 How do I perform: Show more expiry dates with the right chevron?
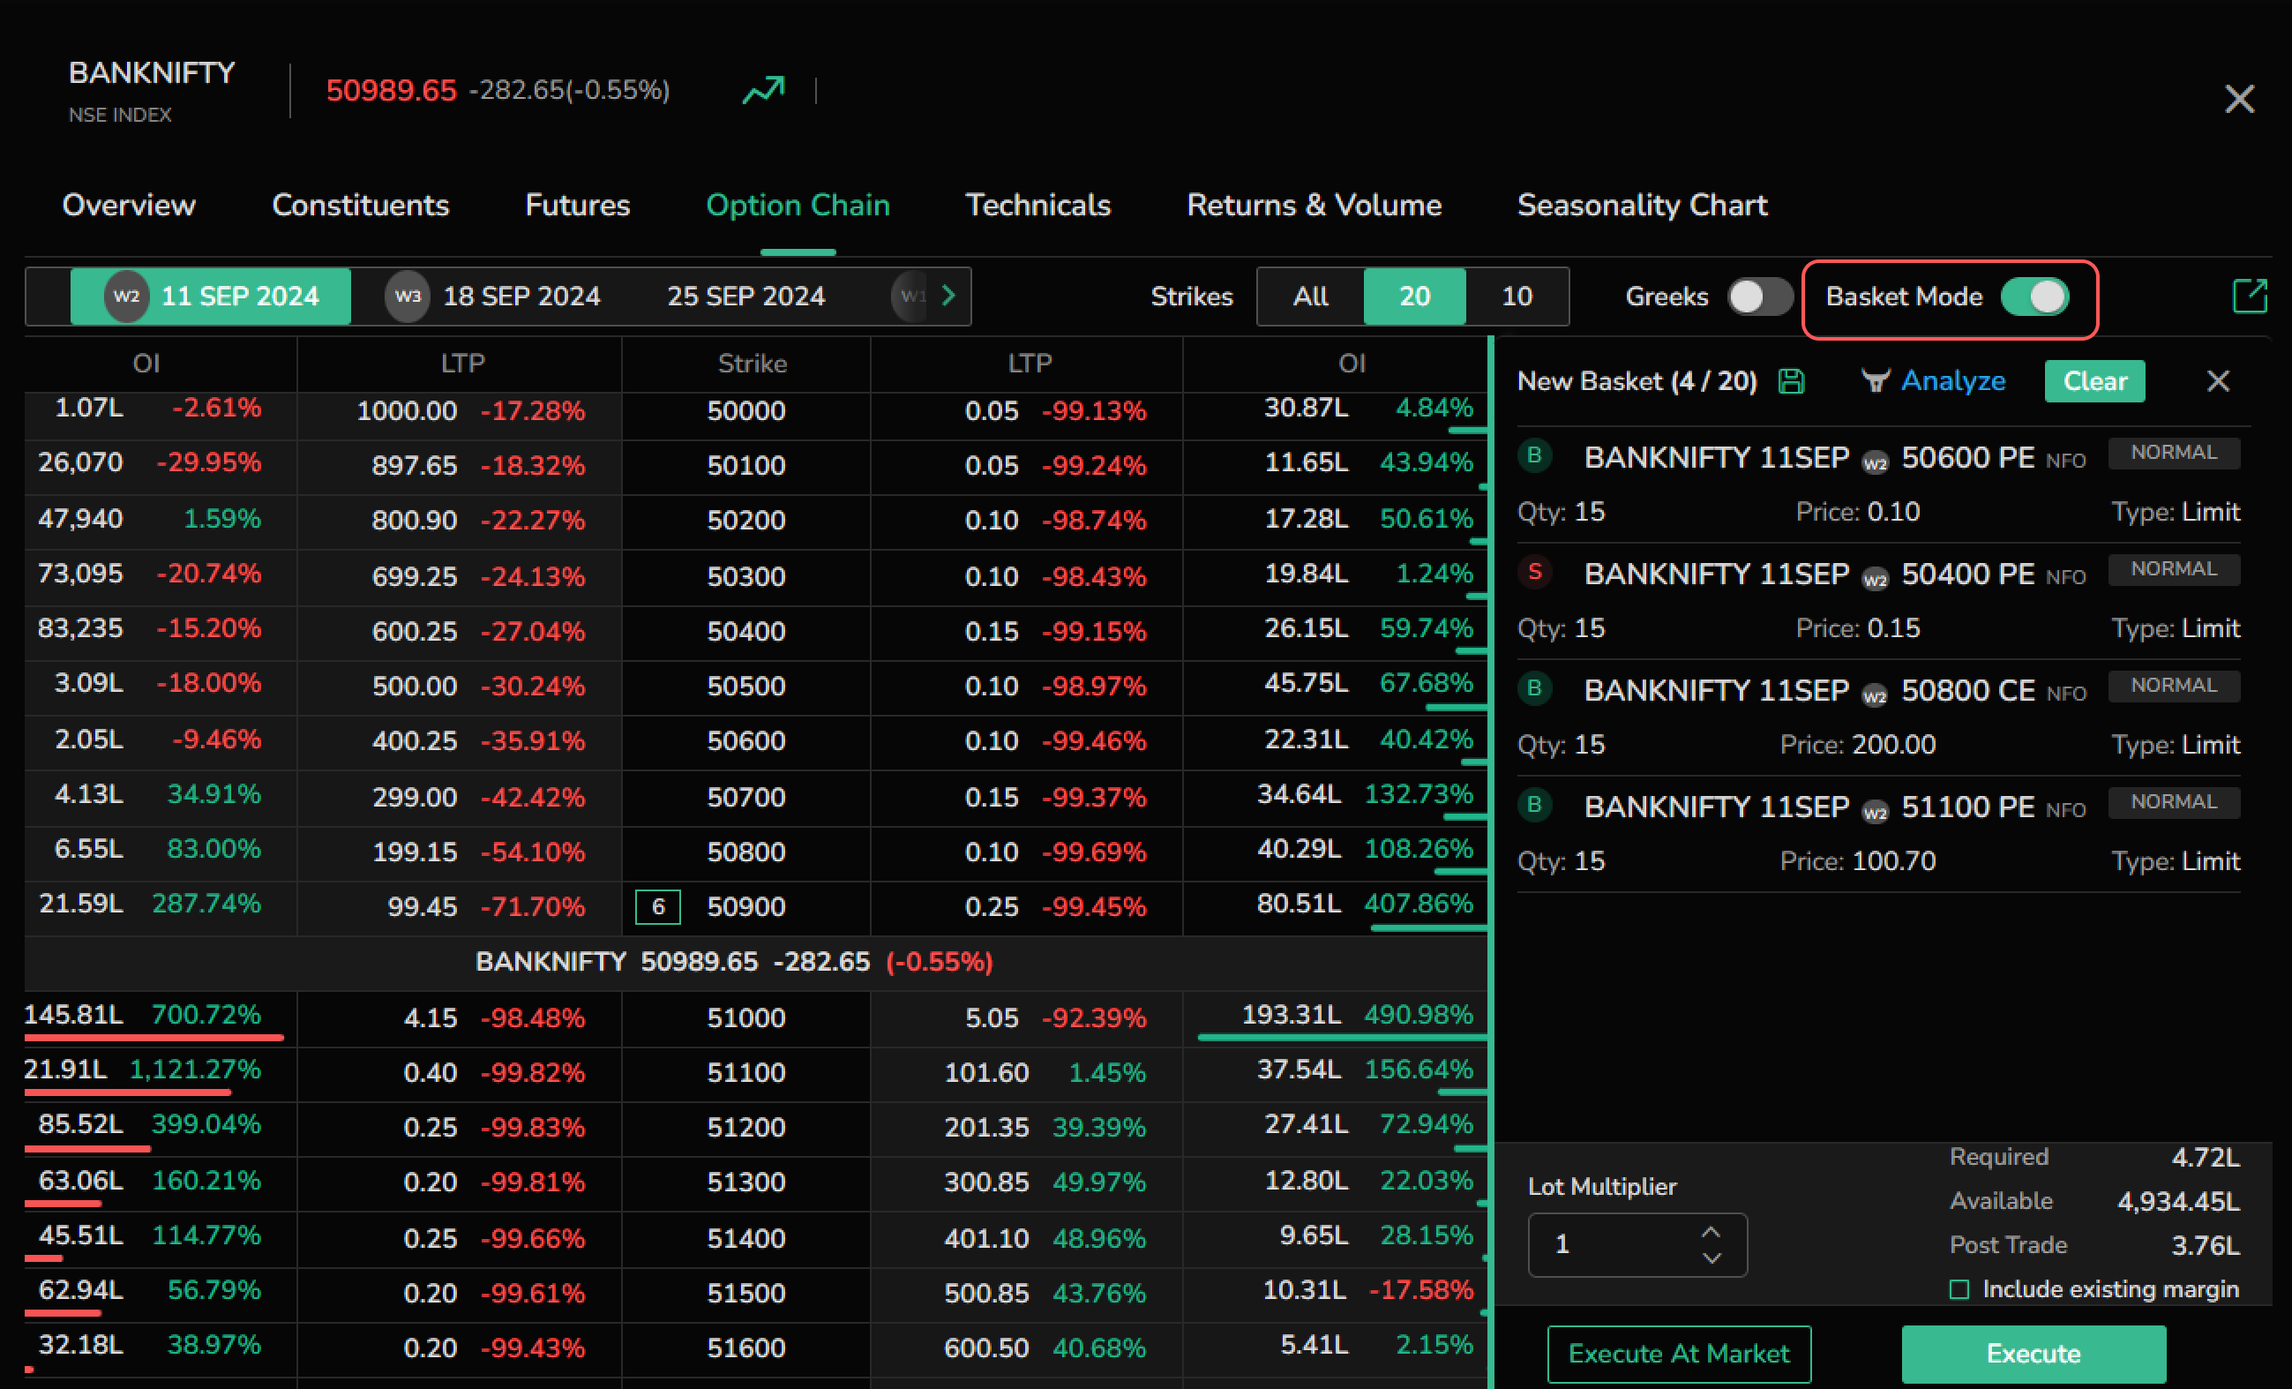[x=948, y=296]
